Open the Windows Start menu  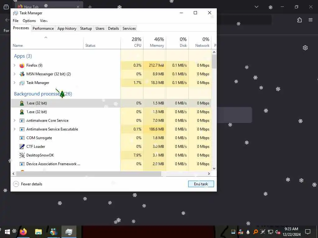click(7, 232)
